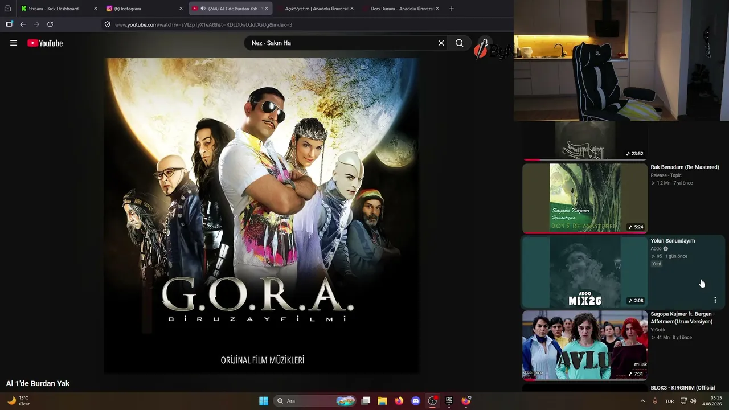Open the Windows Start menu
This screenshot has width=729, height=410.
264,401
